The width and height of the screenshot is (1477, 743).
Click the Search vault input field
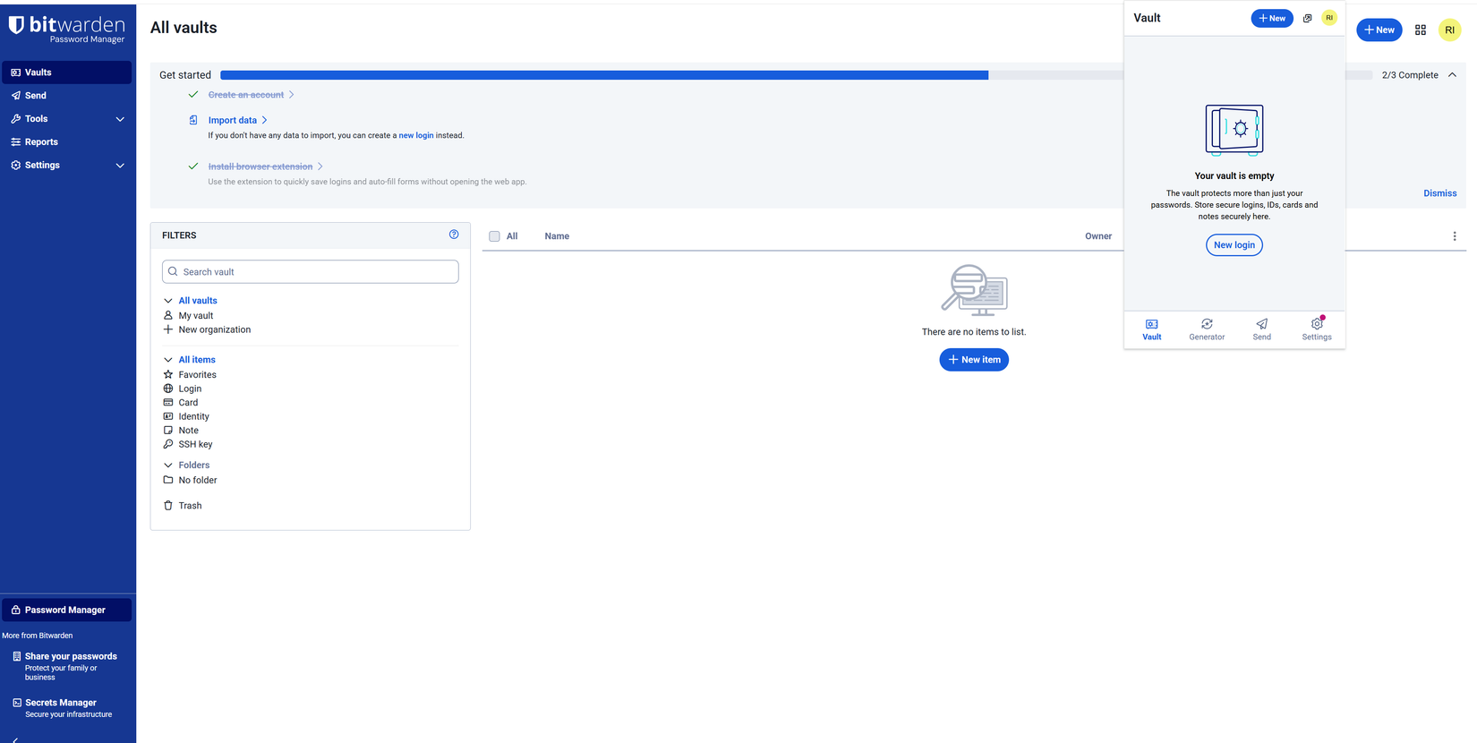(x=311, y=272)
